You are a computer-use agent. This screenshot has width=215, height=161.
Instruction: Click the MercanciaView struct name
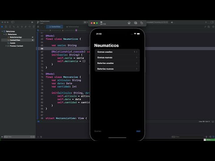point(66,118)
